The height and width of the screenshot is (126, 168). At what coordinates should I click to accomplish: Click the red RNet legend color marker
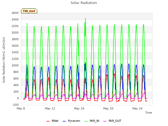(48, 121)
